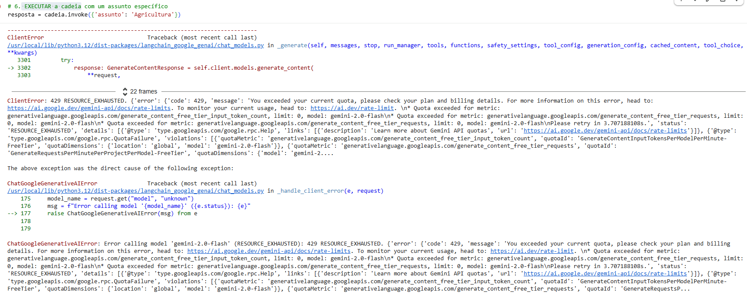Open the Gemini API quotas 'url' link in ClientError details
Screen dimensions: 747x304
[605, 131]
